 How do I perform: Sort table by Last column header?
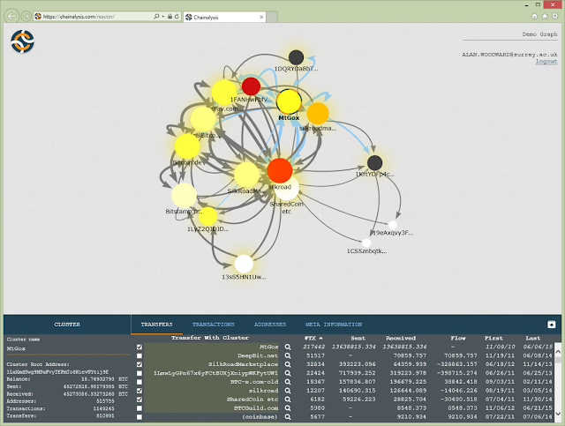point(533,338)
